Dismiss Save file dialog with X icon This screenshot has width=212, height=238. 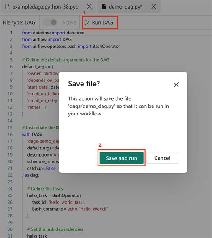(176, 85)
